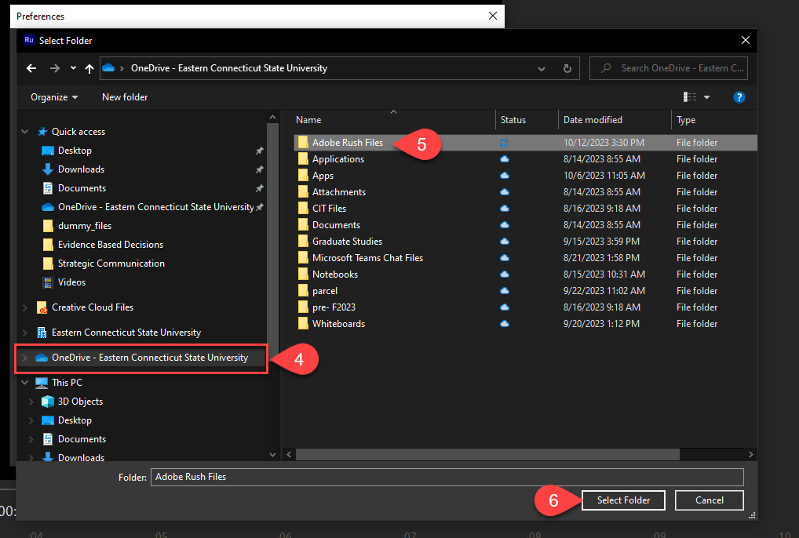
Task: Select Documents under This PC
Action: click(x=82, y=439)
